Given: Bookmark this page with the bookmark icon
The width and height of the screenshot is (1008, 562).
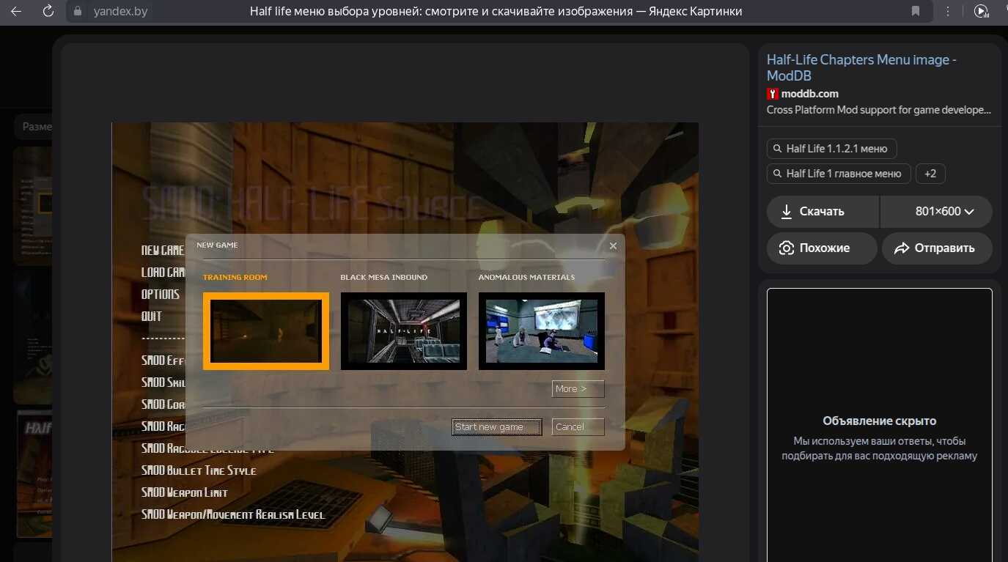Looking at the screenshot, I should coord(916,11).
